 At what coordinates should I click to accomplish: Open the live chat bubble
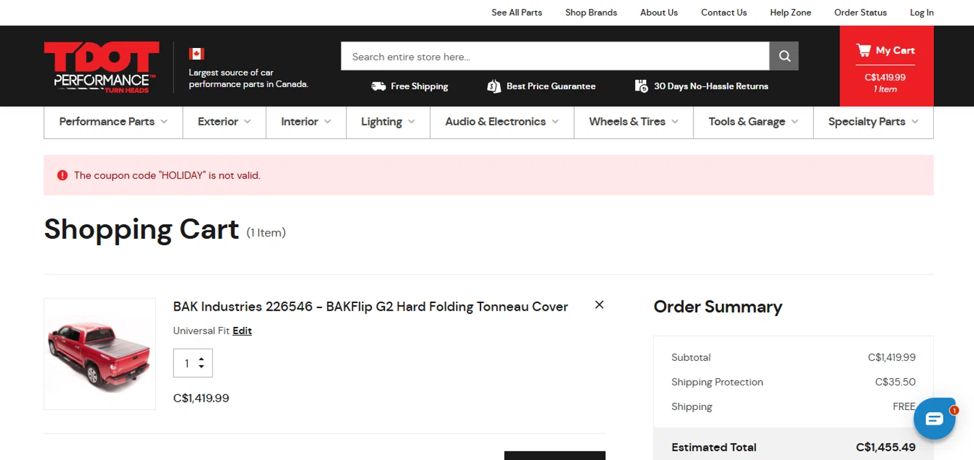point(934,418)
